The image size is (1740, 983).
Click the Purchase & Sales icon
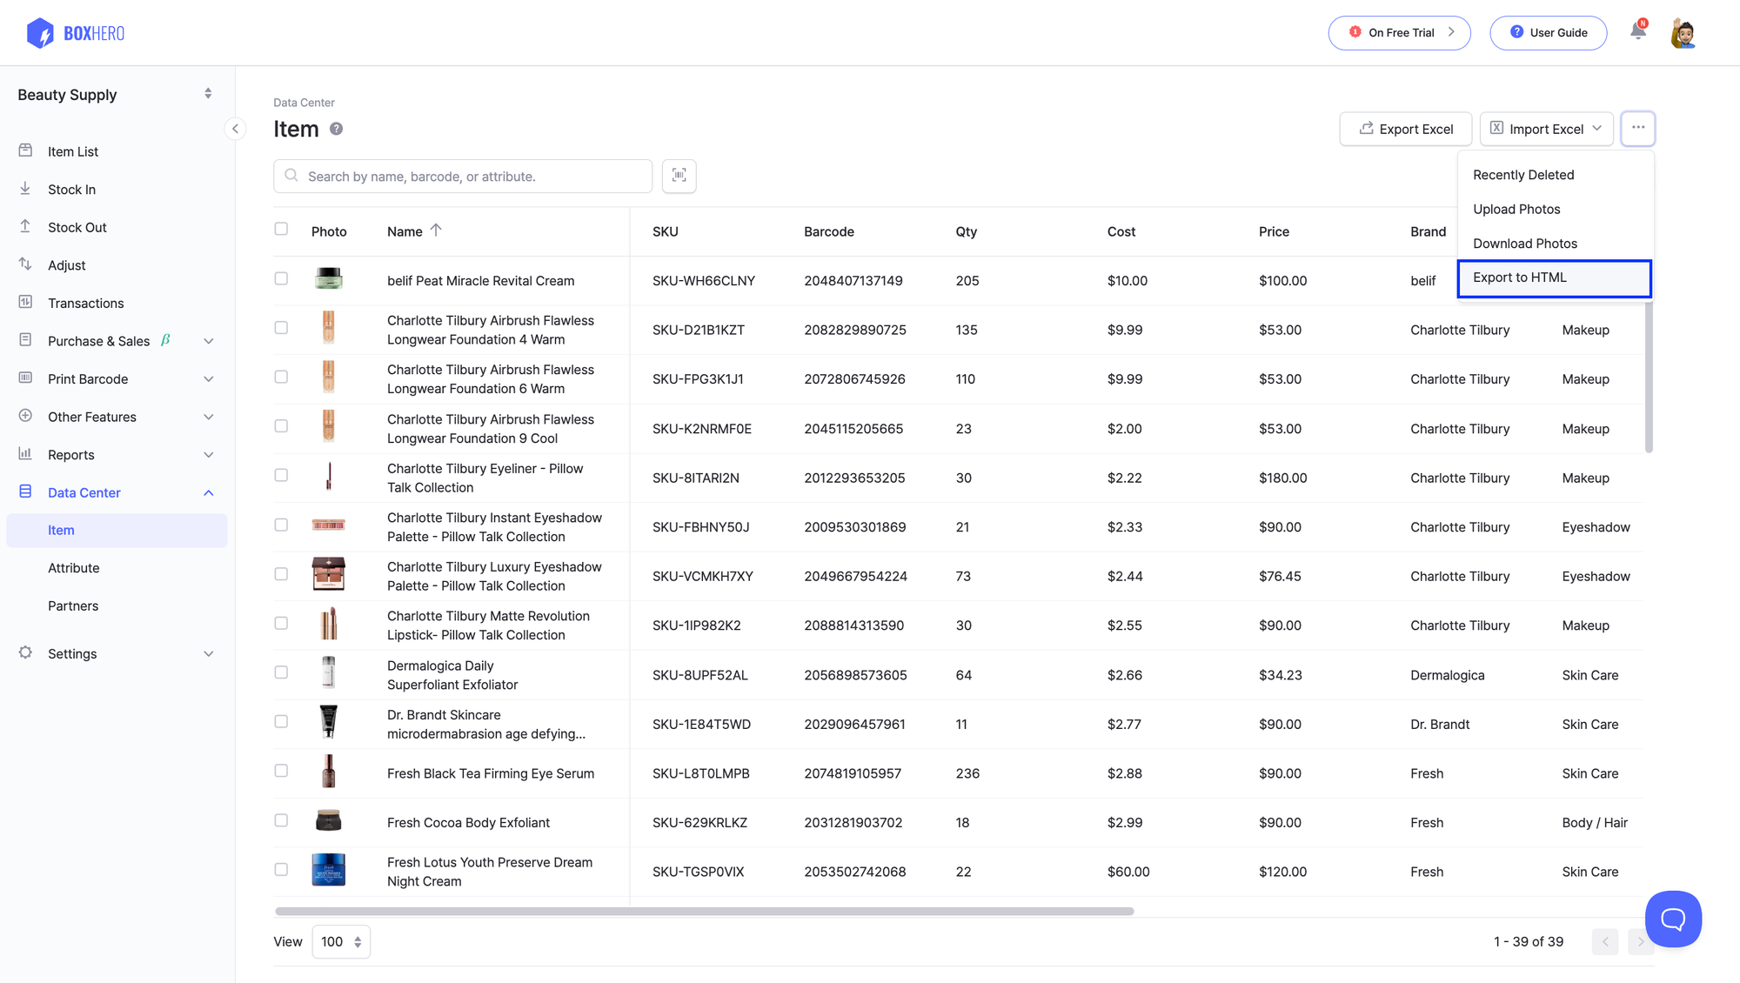[25, 340]
